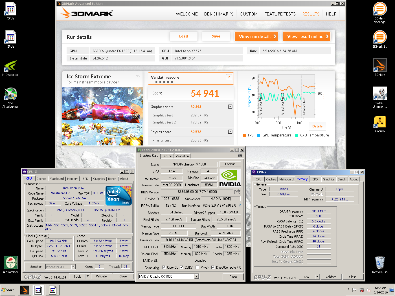Click the Load button in Run details

[x=184, y=36]
